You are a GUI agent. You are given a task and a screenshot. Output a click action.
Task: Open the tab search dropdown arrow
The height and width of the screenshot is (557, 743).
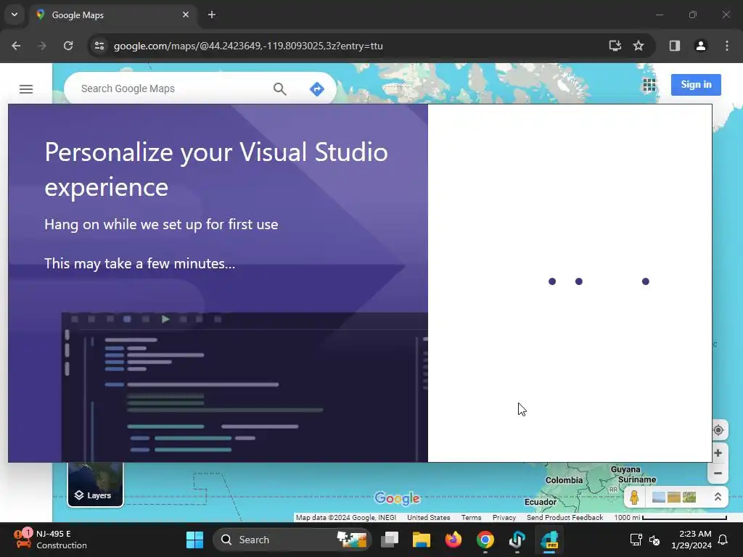click(15, 15)
